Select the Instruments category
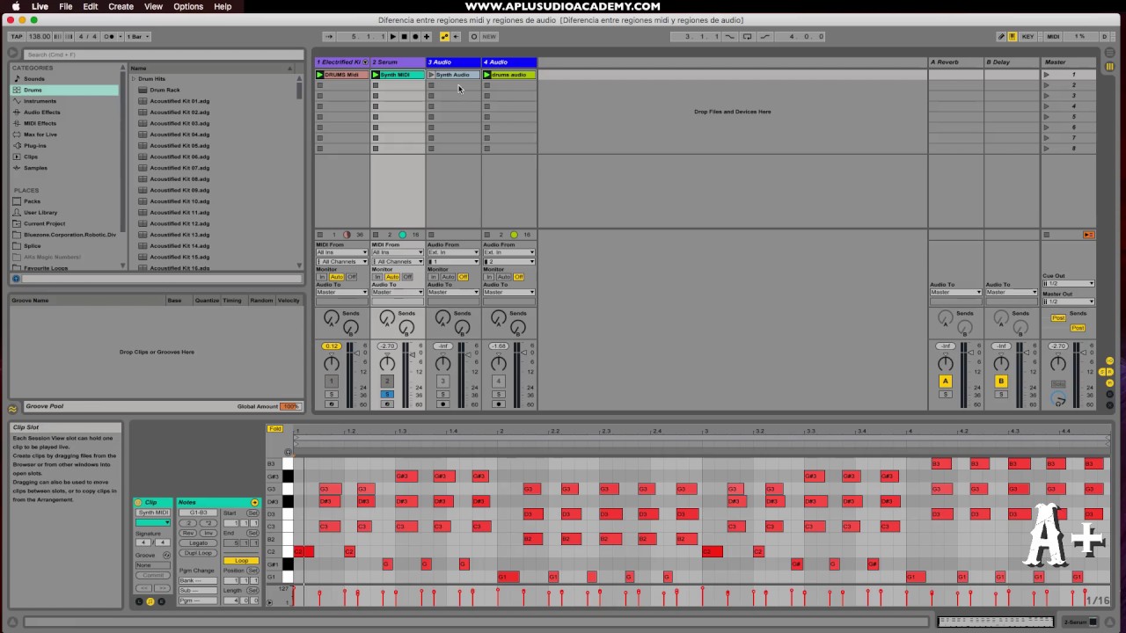The height and width of the screenshot is (633, 1126). point(40,101)
